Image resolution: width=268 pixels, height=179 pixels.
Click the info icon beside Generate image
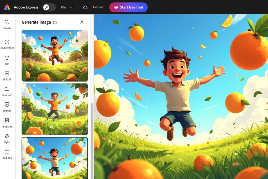55,23
